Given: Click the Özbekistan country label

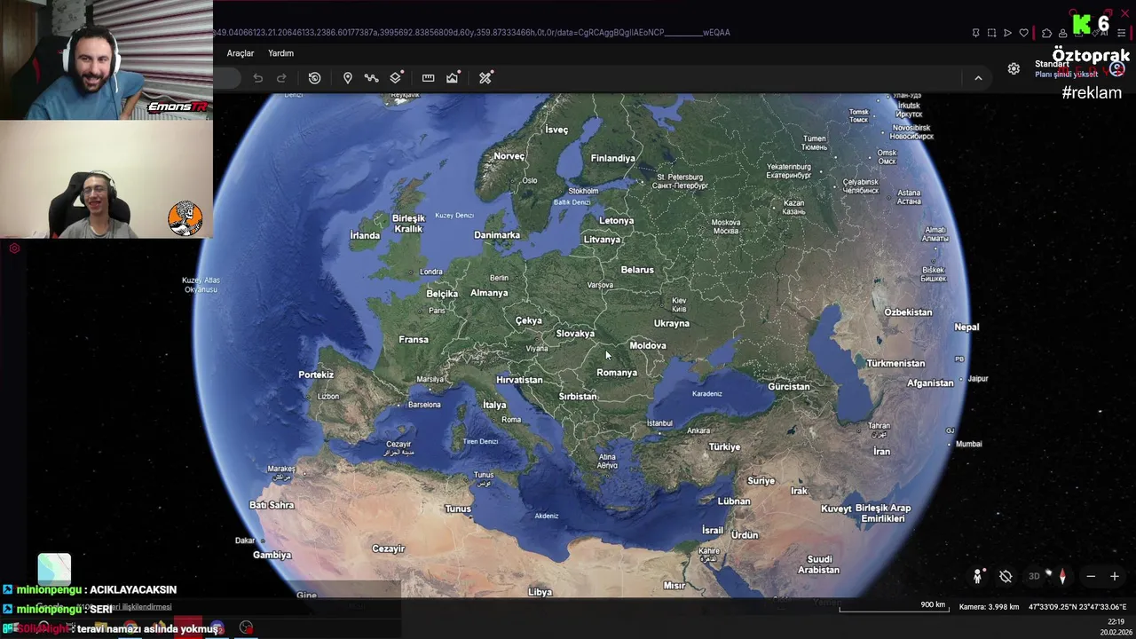Looking at the screenshot, I should click(908, 312).
